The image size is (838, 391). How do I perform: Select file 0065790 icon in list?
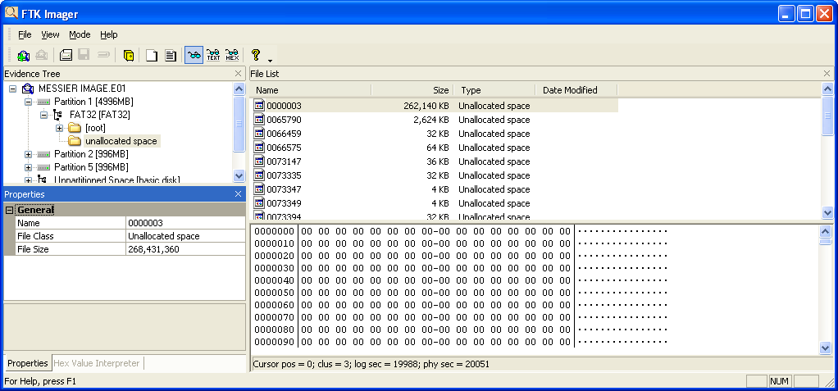coord(259,120)
